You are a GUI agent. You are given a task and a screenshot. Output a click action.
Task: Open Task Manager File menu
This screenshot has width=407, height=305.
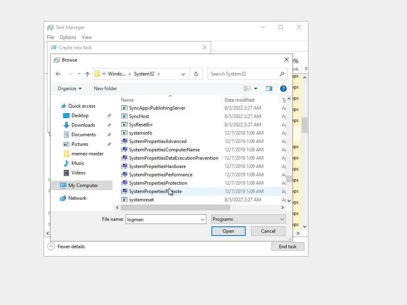[50, 37]
